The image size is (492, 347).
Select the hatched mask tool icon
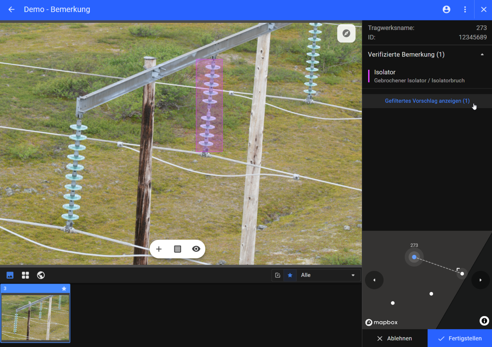[178, 249]
